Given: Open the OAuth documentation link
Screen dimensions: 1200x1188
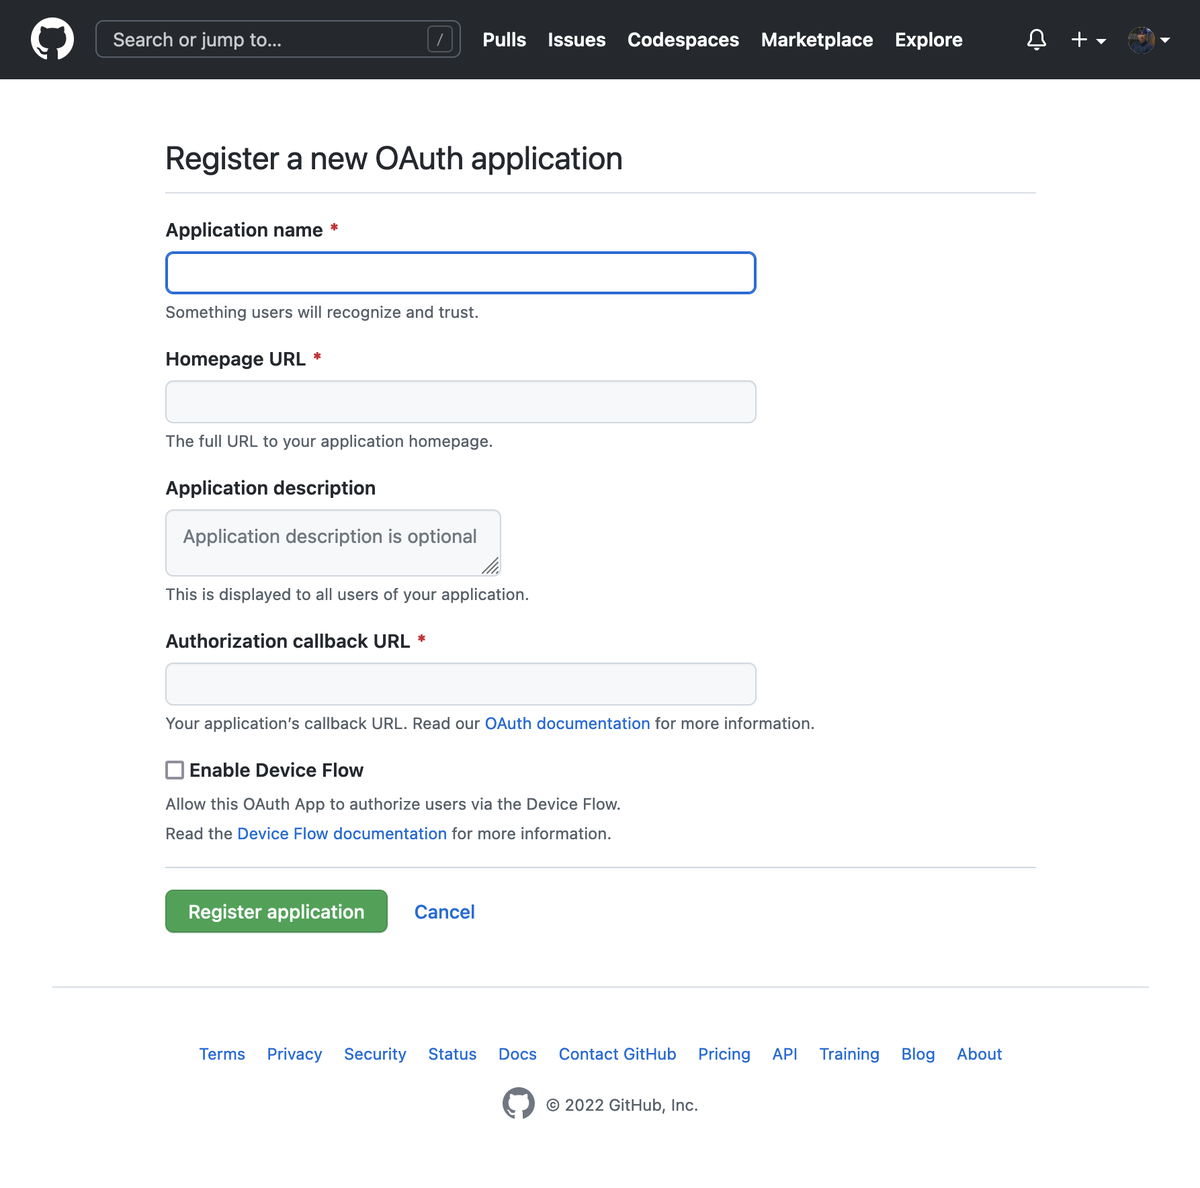Looking at the screenshot, I should click(x=567, y=724).
